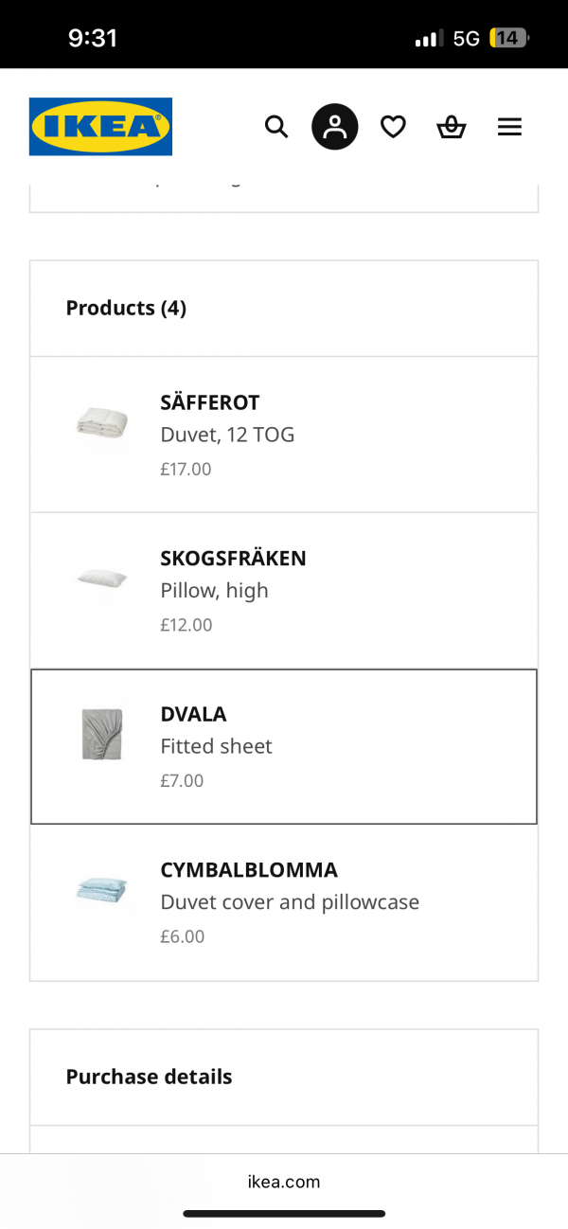This screenshot has width=568, height=1229.
Task: Open the hamburger menu icon
Action: tap(509, 127)
